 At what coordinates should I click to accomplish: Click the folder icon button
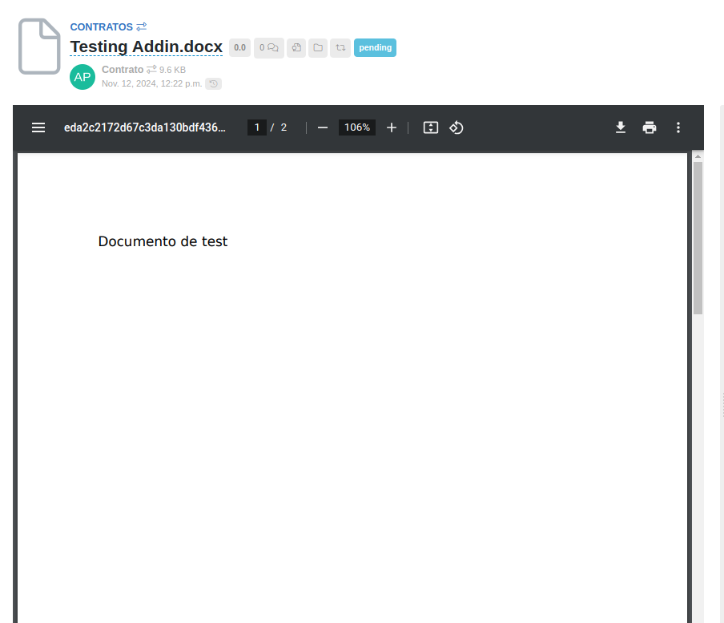(318, 48)
